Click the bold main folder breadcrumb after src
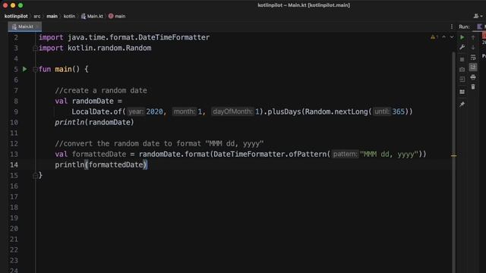Viewport: 486px width, 273px height. (52, 16)
